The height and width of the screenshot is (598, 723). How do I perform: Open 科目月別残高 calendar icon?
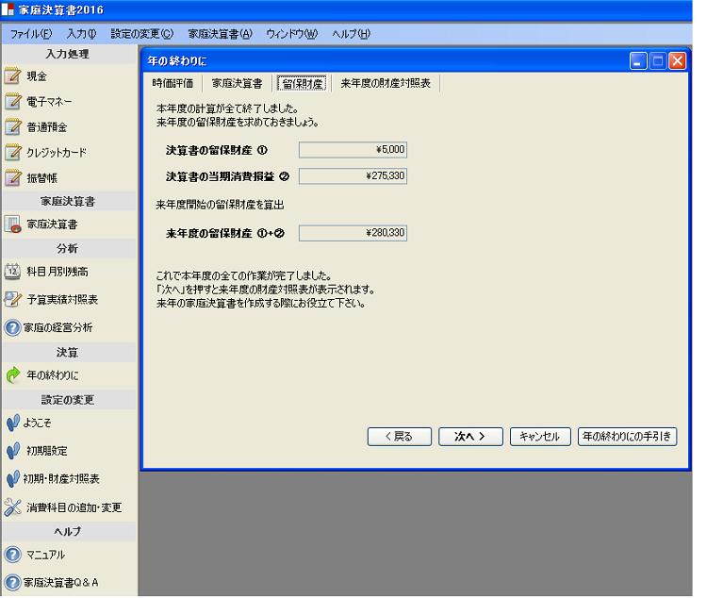pos(13,272)
